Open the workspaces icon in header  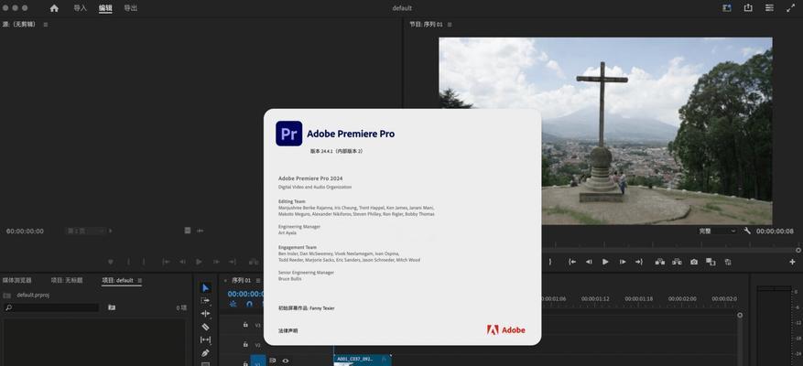click(727, 8)
